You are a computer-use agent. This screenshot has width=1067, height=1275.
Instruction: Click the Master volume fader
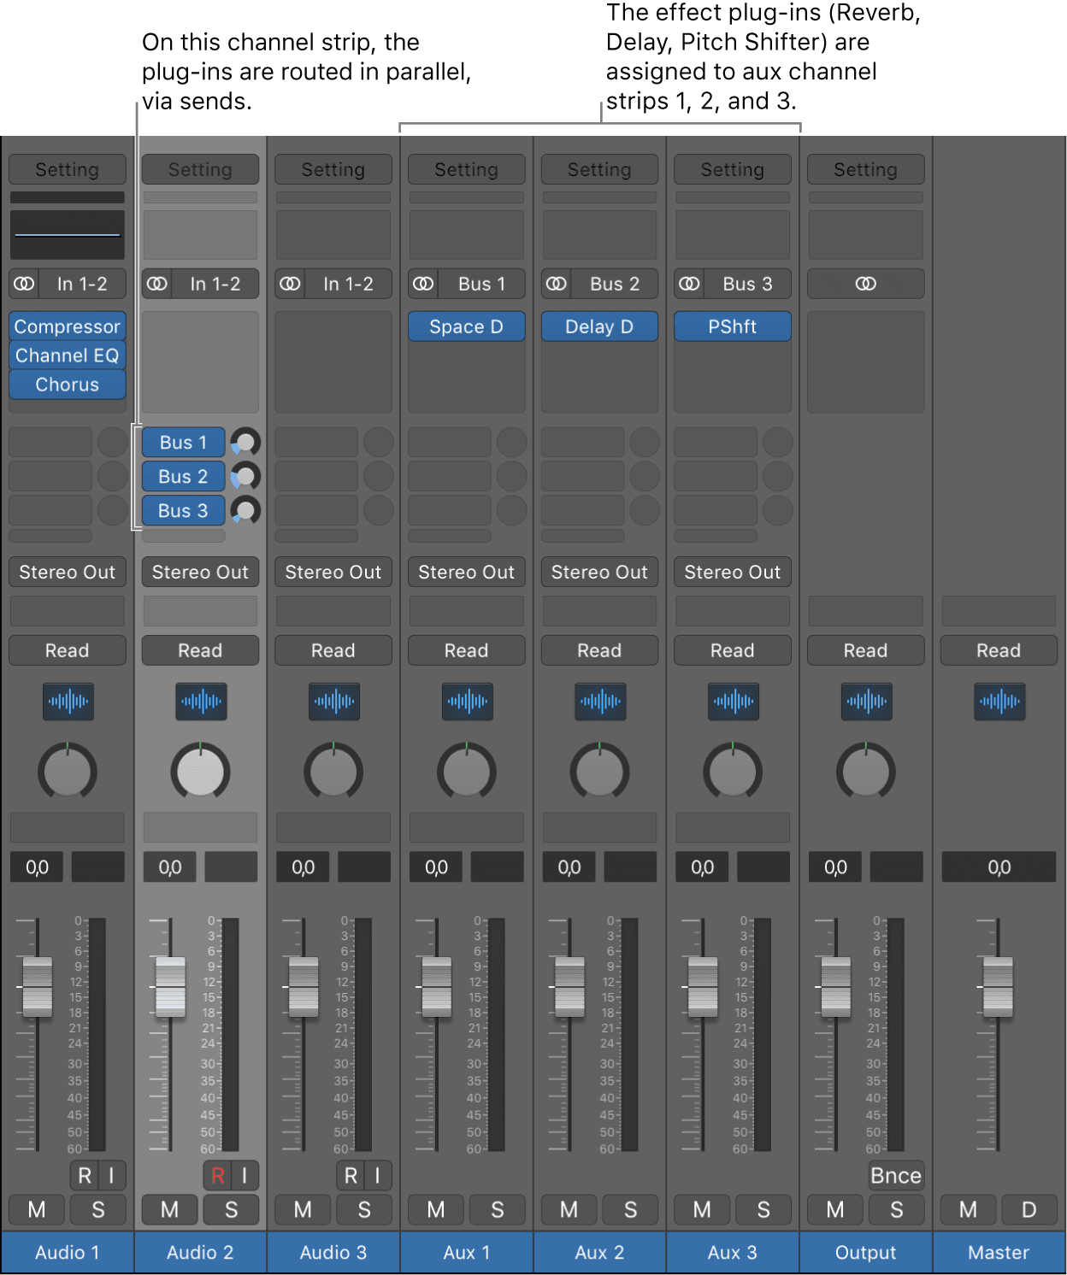coord(999,987)
